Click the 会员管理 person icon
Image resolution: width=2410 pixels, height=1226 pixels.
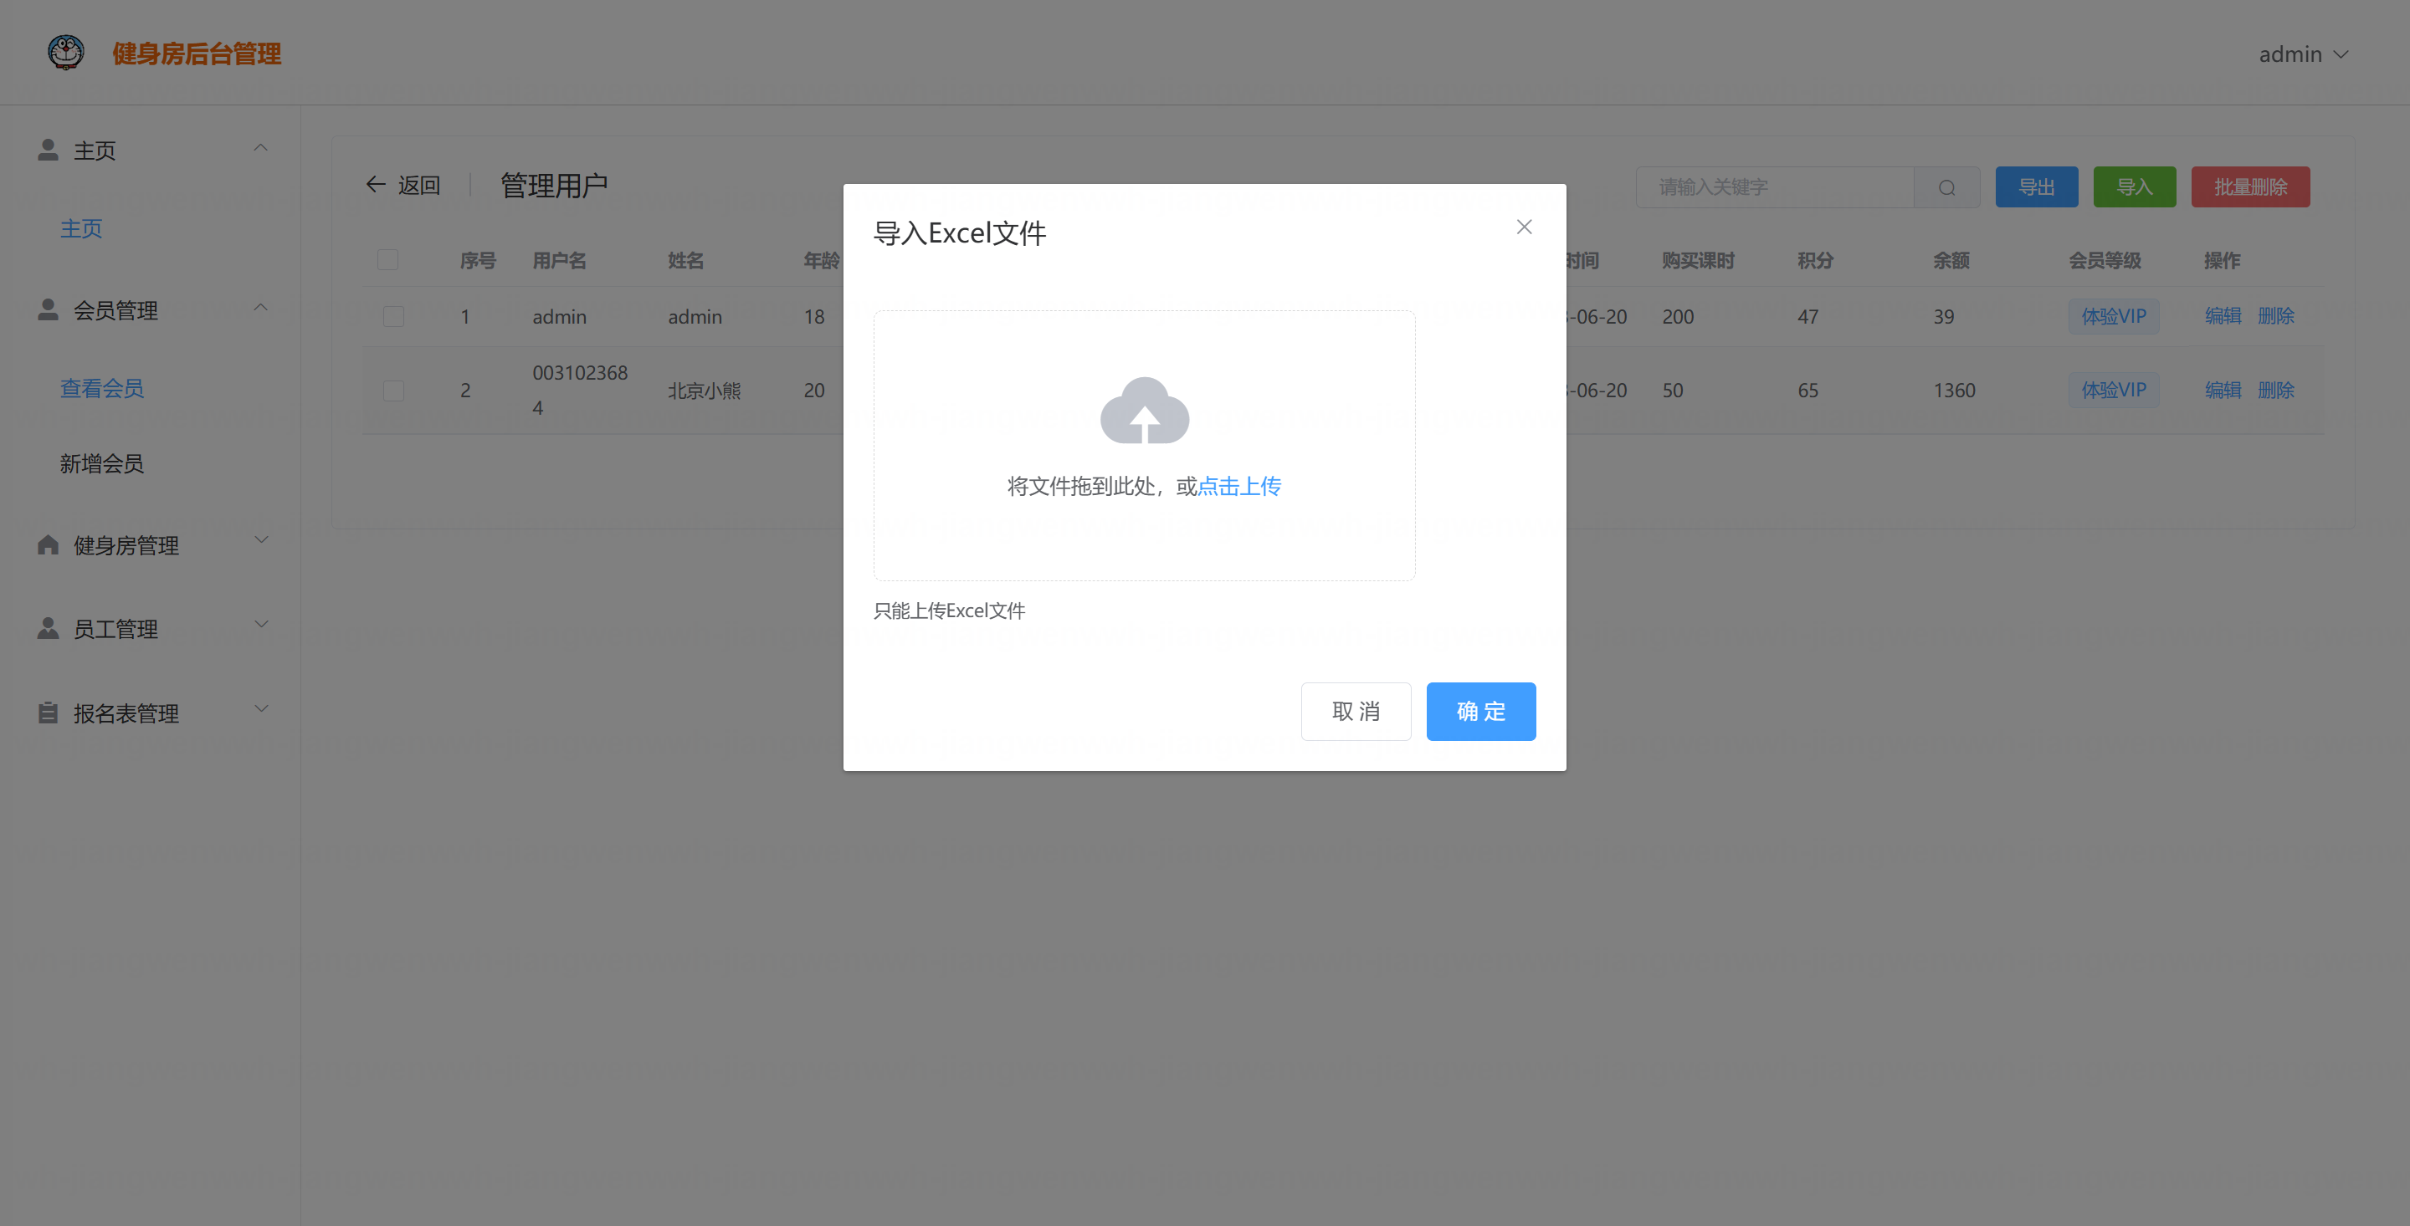pos(48,309)
